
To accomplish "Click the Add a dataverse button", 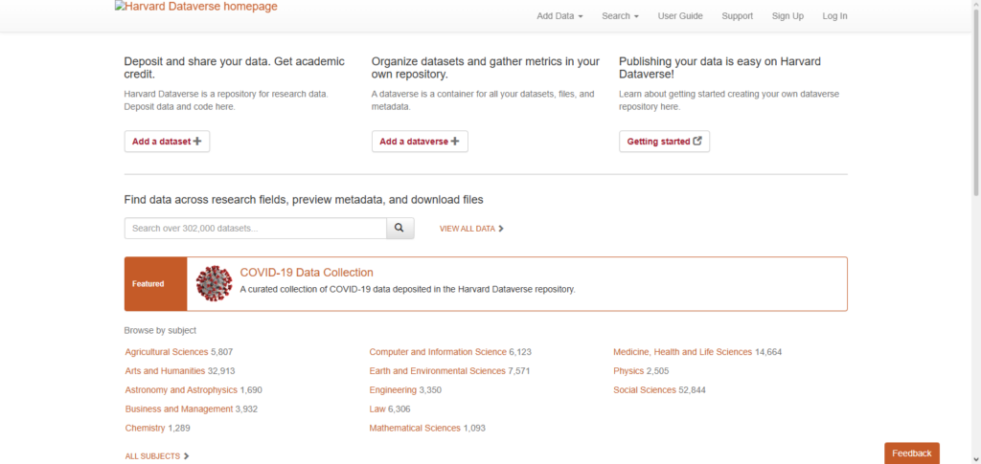I will (x=420, y=142).
